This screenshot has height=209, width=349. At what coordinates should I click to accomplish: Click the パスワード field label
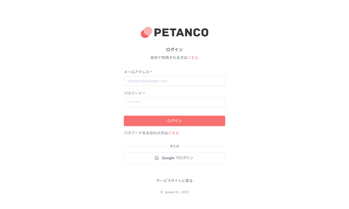coord(133,93)
